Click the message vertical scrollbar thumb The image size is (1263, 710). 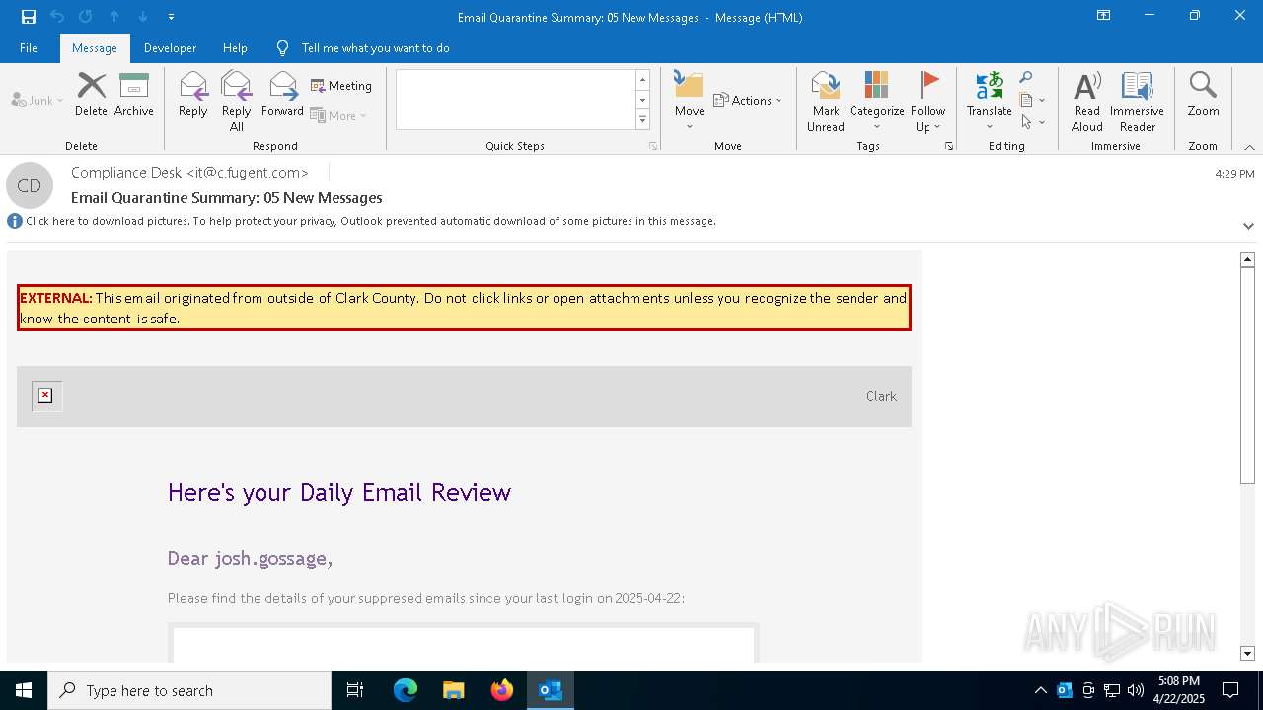pyautogui.click(x=1247, y=376)
